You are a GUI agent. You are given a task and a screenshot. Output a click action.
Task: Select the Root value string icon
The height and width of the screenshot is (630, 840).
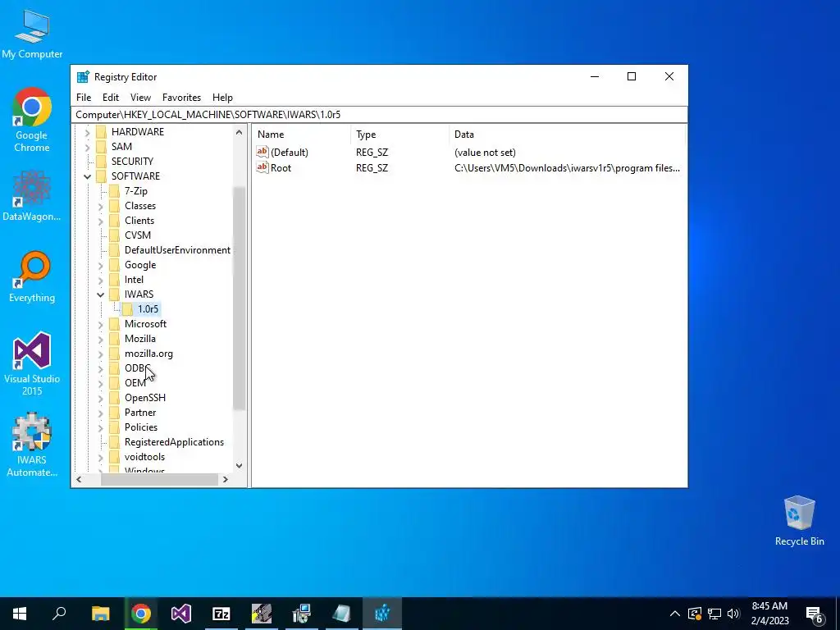pyautogui.click(x=262, y=167)
